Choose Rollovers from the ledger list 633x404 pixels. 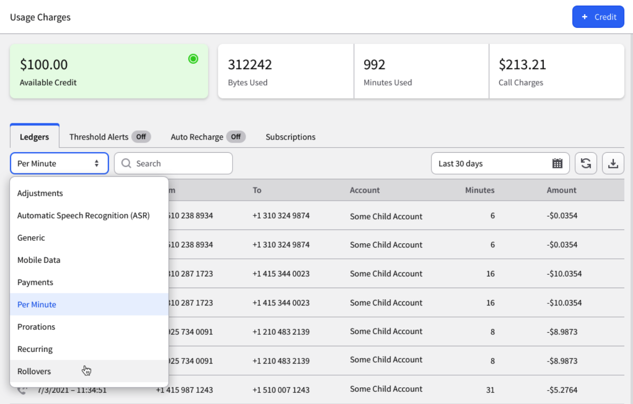(x=89, y=371)
